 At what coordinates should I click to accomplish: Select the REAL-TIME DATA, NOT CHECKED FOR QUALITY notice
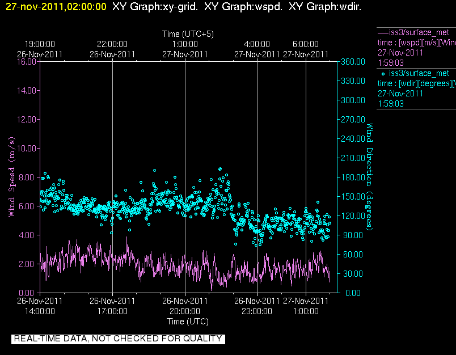118,339
